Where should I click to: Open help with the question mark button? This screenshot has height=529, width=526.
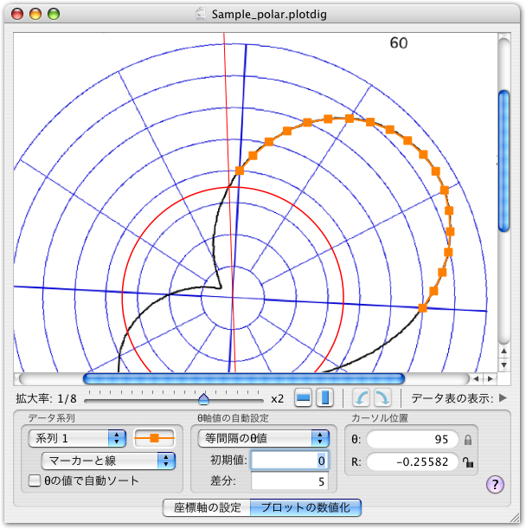(495, 485)
